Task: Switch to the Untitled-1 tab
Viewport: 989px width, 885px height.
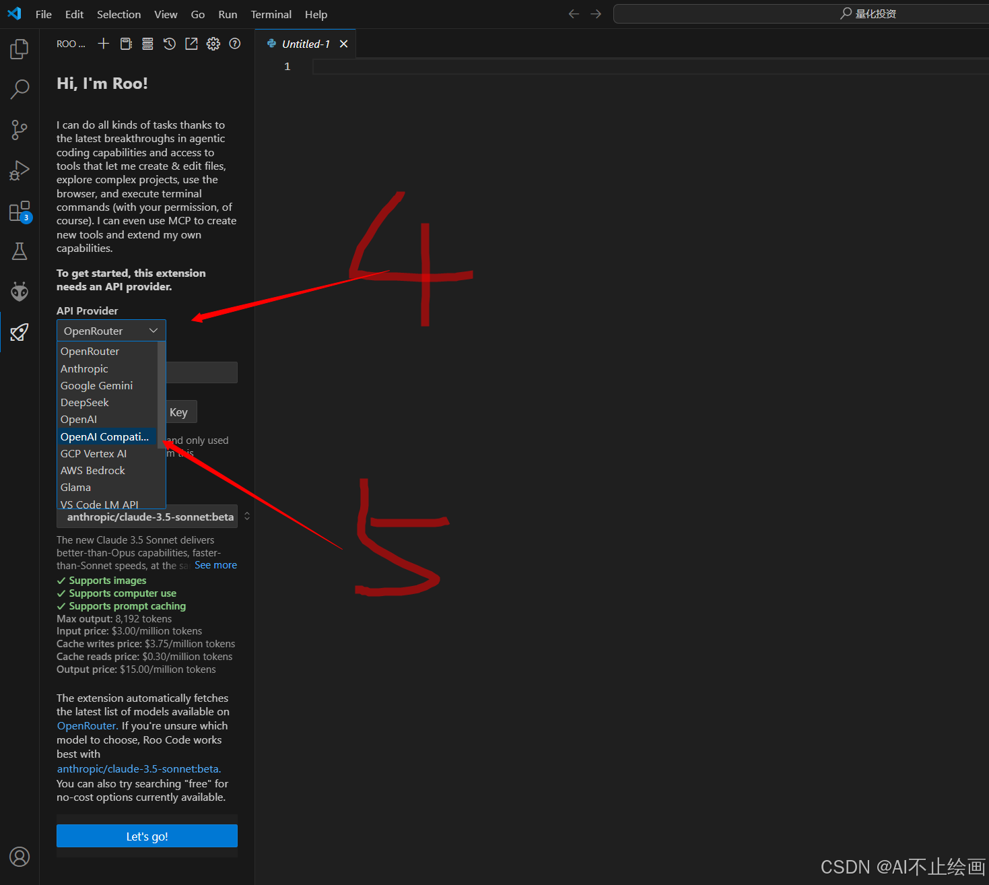Action: [x=306, y=44]
